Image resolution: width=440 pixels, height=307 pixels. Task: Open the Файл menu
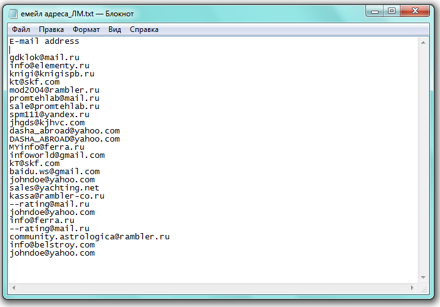click(21, 29)
